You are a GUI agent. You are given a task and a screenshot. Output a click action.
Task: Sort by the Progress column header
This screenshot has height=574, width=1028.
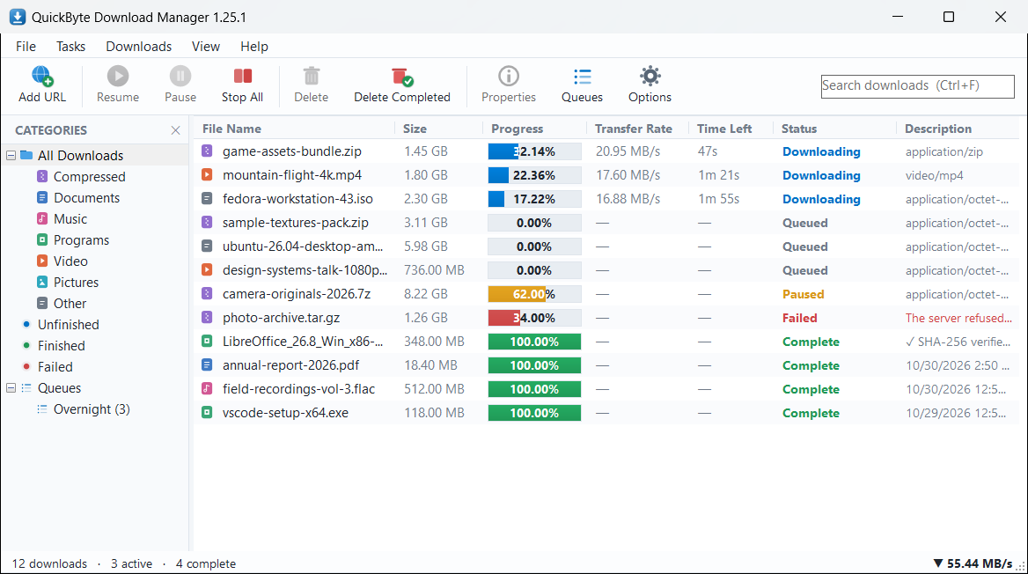coord(534,129)
